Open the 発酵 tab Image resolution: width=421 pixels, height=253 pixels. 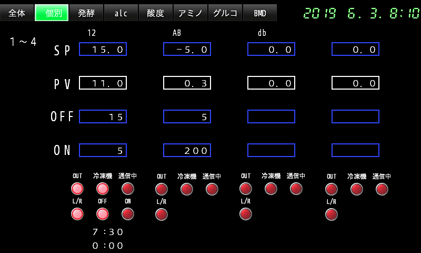coord(86,13)
